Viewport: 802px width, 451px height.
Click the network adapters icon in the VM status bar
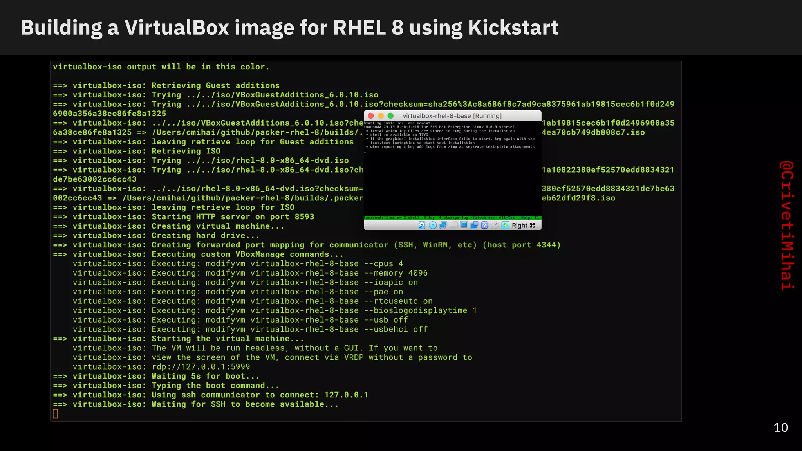point(443,225)
